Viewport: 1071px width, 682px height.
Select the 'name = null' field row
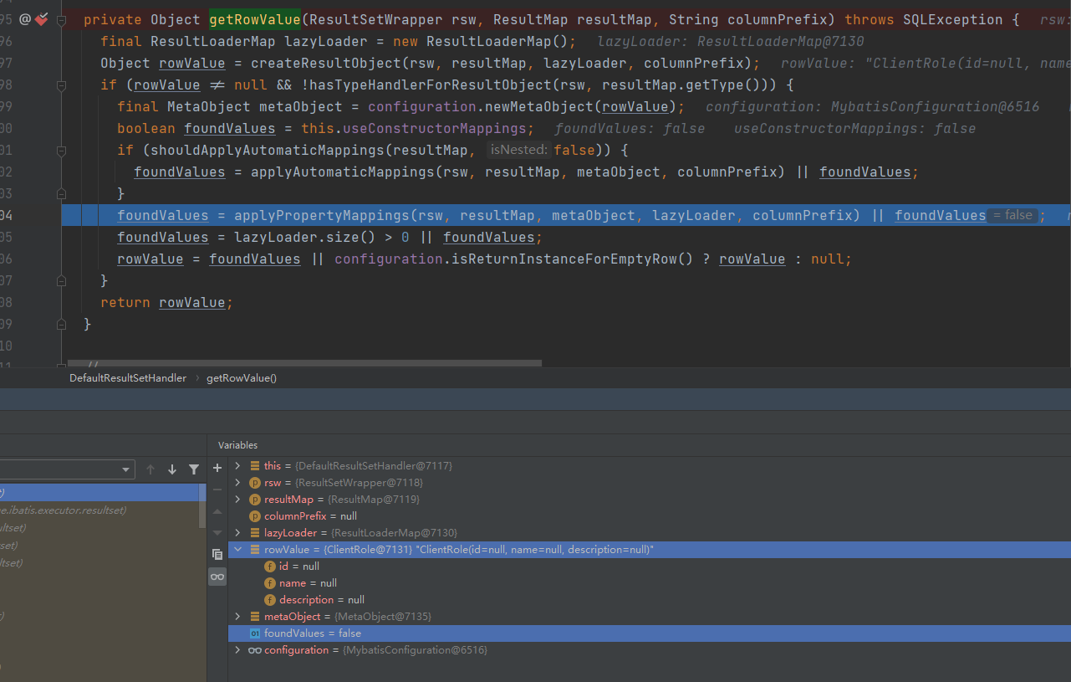[649, 582]
